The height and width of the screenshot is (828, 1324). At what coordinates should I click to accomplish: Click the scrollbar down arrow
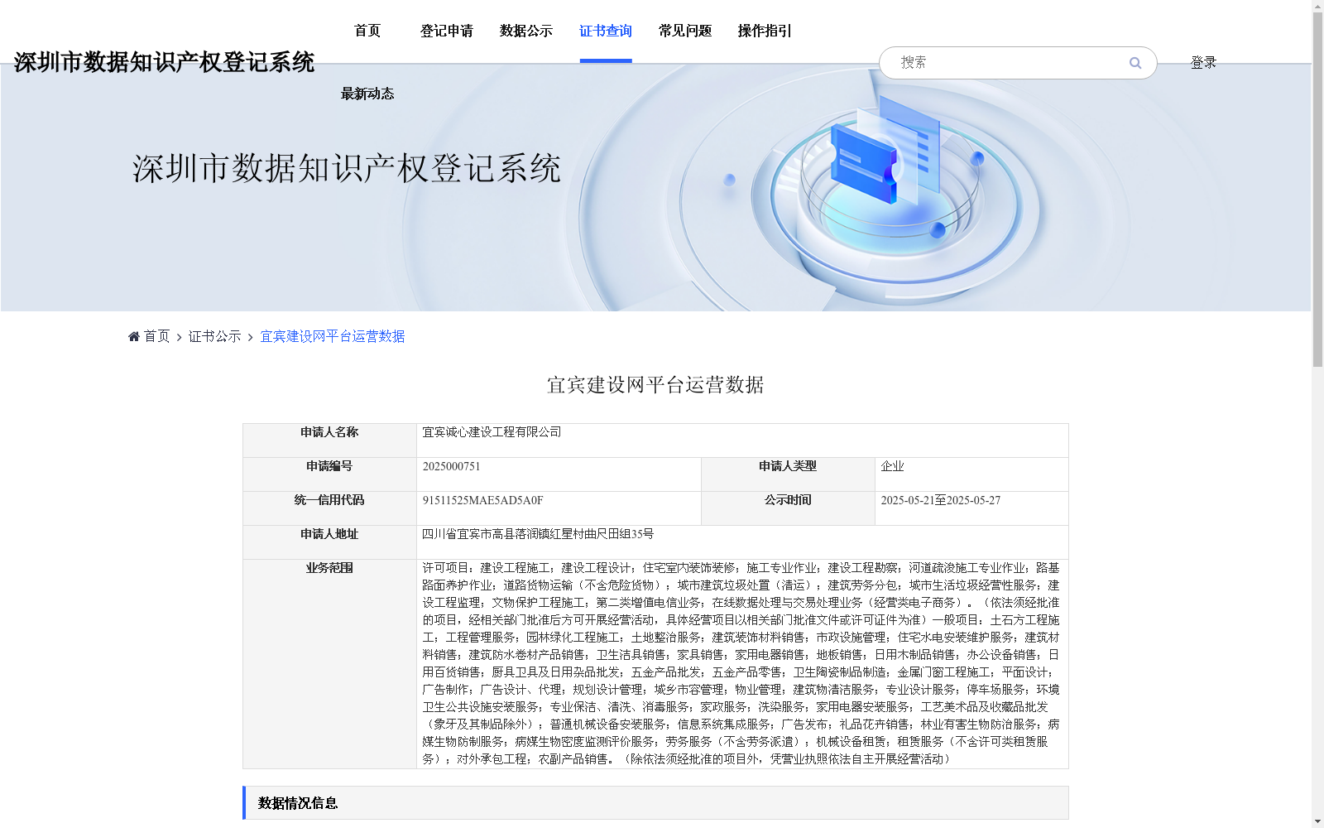[x=1317, y=821]
